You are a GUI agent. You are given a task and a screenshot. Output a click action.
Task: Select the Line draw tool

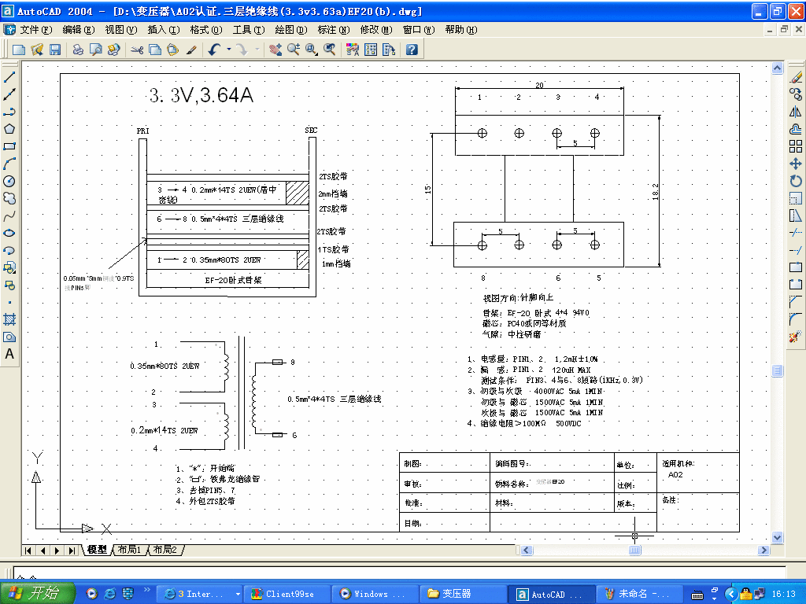[9, 77]
